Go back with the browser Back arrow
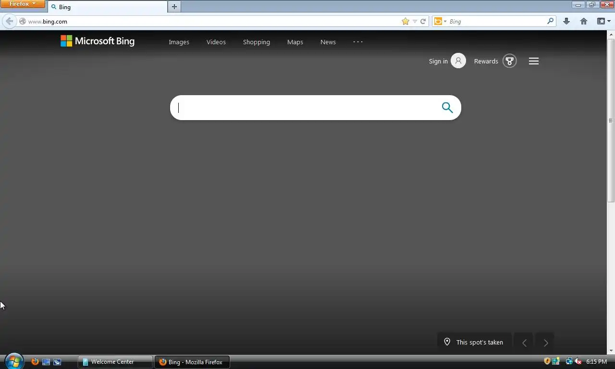Screen dimensions: 615x369 pos(9,21)
